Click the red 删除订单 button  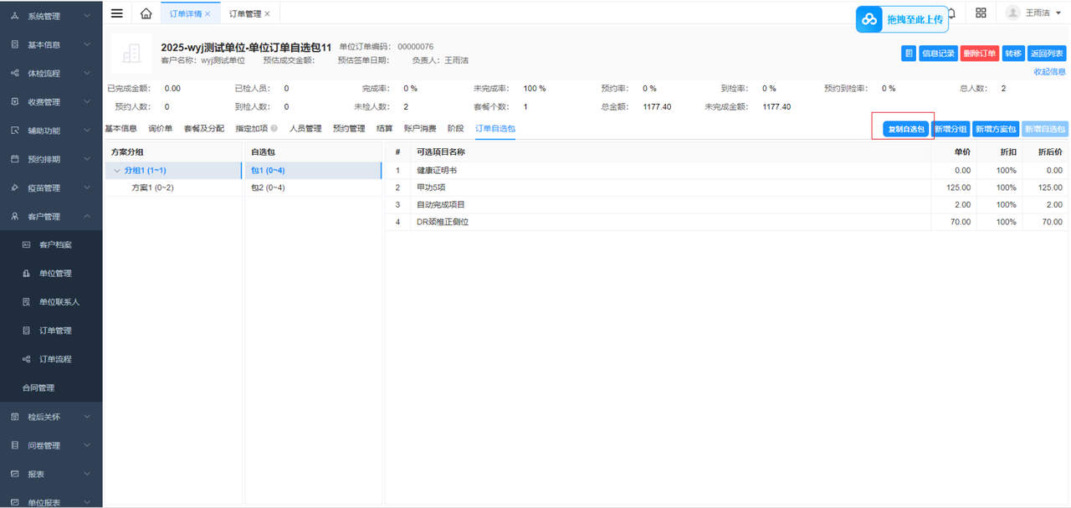click(979, 54)
